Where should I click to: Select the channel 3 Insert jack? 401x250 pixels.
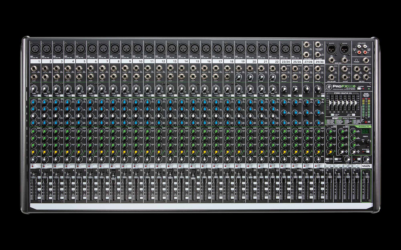(x=57, y=77)
